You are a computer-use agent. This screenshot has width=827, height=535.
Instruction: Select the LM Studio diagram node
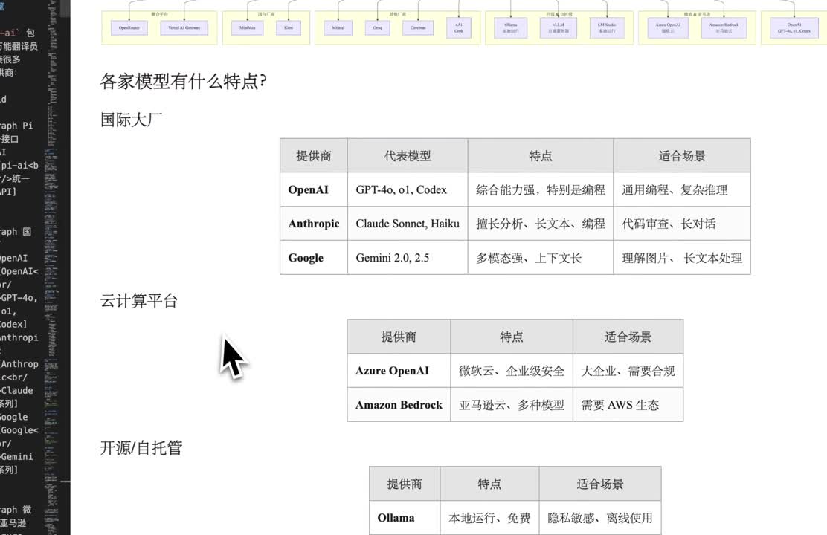click(607, 27)
